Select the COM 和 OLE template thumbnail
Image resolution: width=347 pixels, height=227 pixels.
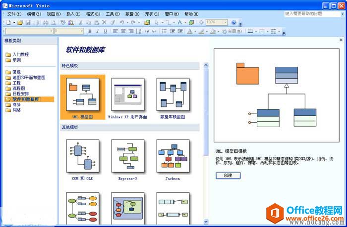pos(83,156)
